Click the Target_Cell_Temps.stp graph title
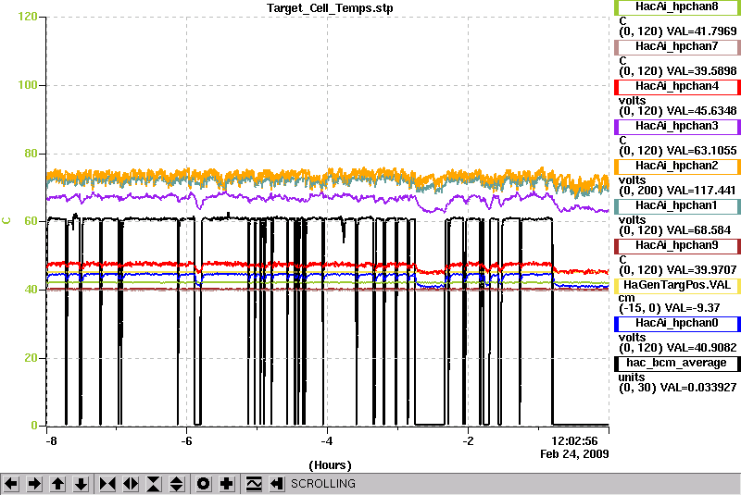 click(330, 8)
